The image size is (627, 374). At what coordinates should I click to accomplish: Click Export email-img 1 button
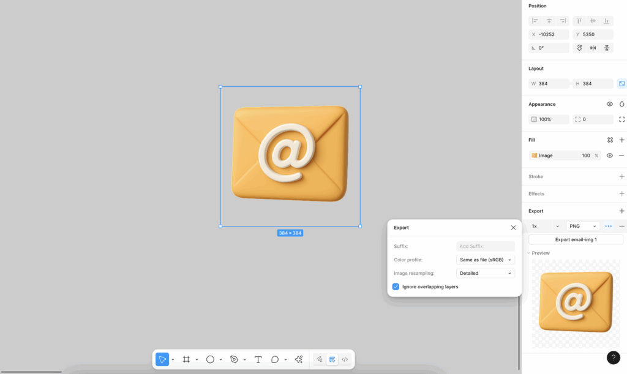[x=576, y=240]
